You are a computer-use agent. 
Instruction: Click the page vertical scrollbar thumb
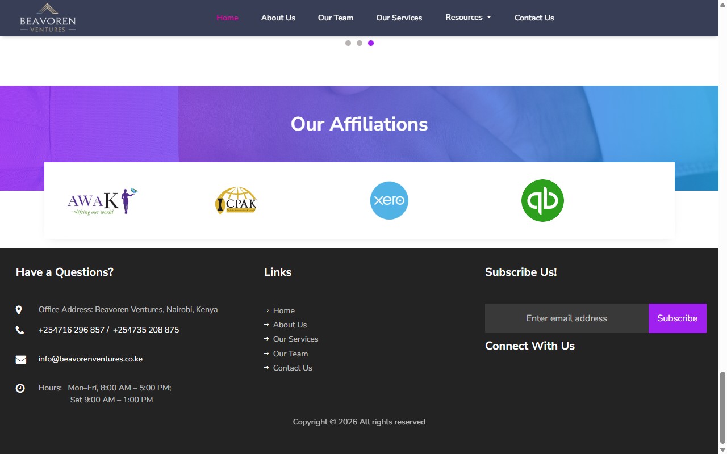pyautogui.click(x=722, y=407)
